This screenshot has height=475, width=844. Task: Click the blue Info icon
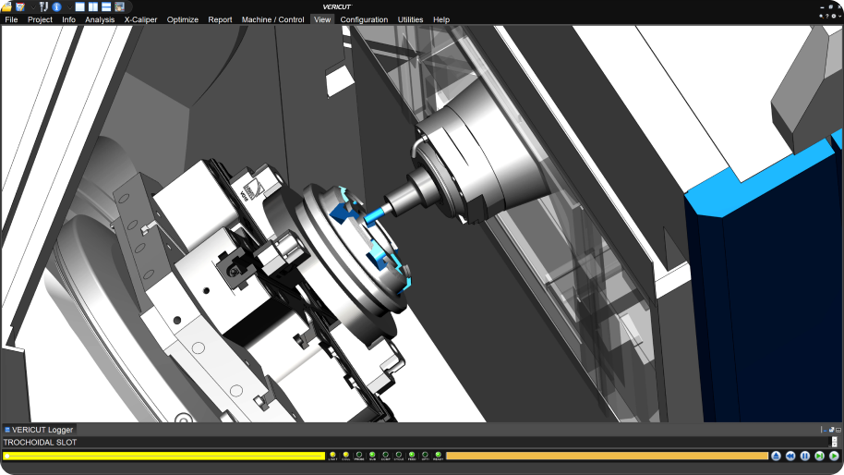tap(56, 6)
